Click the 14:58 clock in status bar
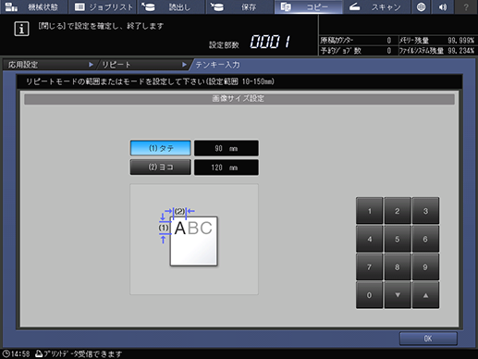The width and height of the screenshot is (478, 359). point(16,353)
